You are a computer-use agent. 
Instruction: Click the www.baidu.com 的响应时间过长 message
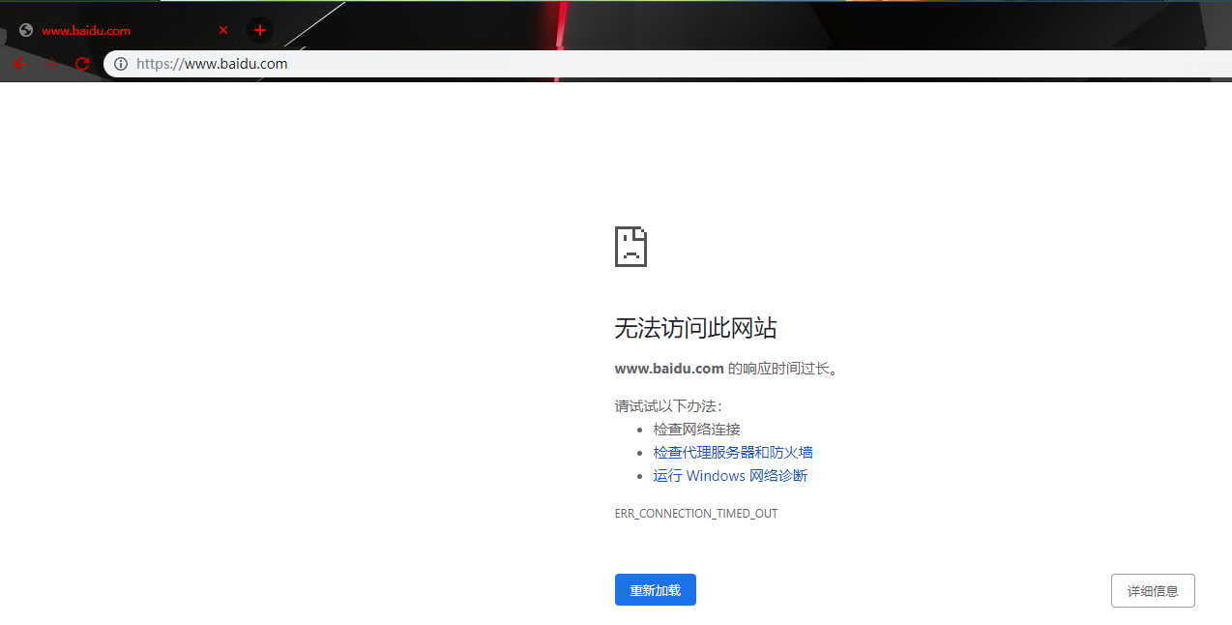(726, 369)
